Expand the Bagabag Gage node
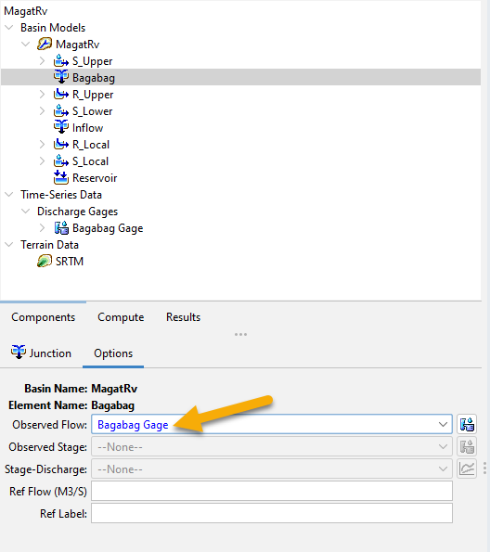 click(43, 228)
